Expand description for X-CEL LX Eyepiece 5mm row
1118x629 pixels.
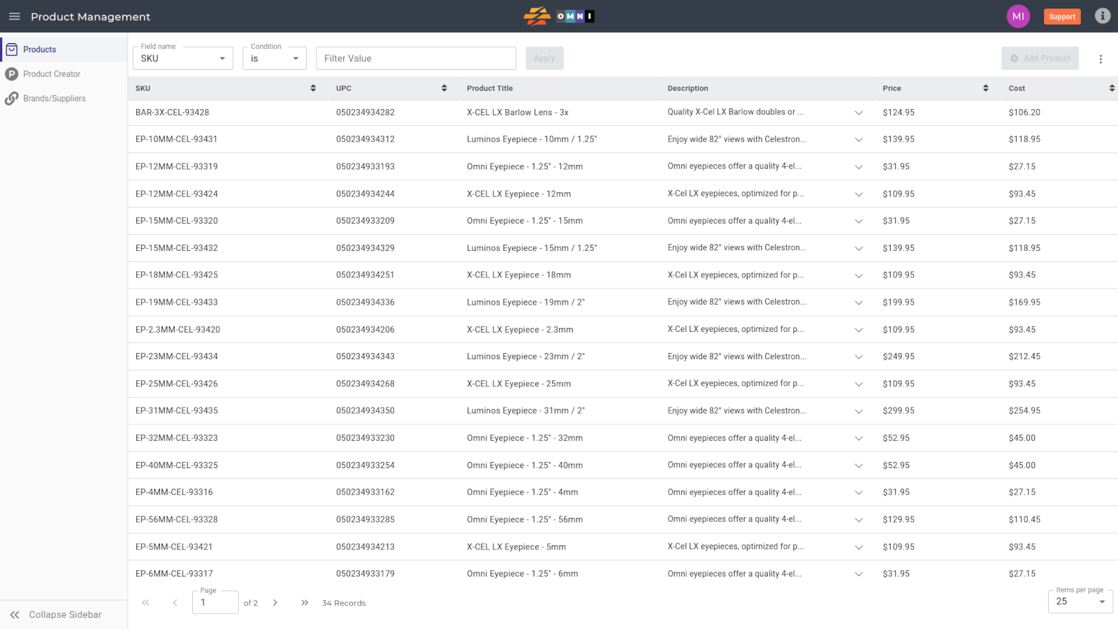[x=859, y=547]
